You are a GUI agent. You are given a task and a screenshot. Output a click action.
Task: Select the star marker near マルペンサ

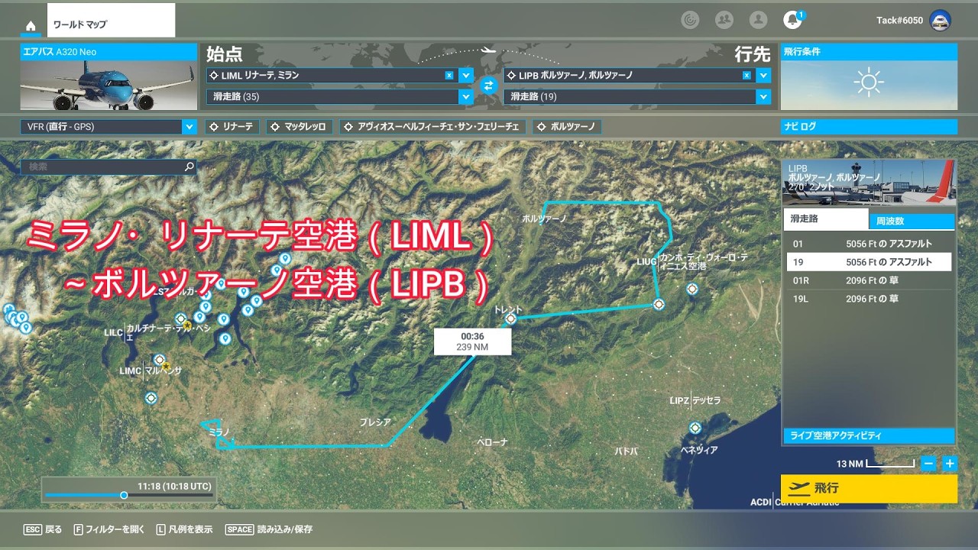coord(167,367)
